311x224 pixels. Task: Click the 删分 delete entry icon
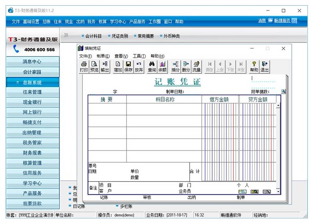point(186,67)
